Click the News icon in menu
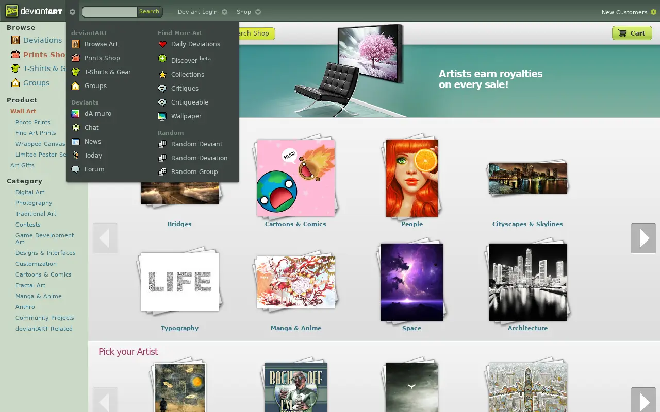The width and height of the screenshot is (660, 412). (x=76, y=142)
